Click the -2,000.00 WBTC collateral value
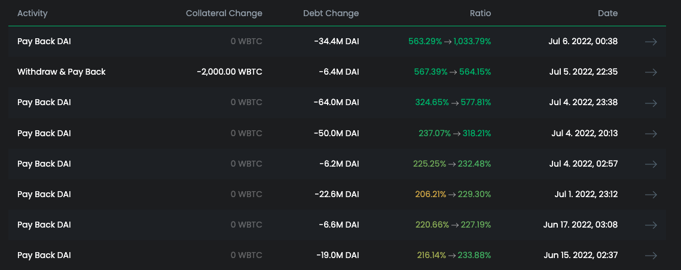Screen dimensions: 681x270 tap(230, 72)
